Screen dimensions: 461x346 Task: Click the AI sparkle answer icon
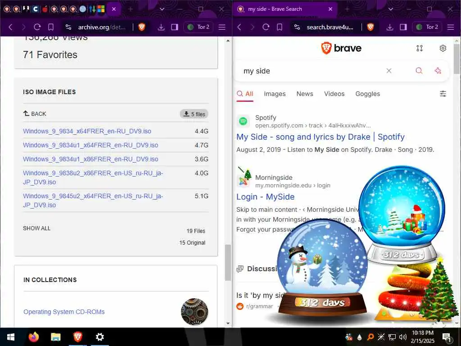438,71
